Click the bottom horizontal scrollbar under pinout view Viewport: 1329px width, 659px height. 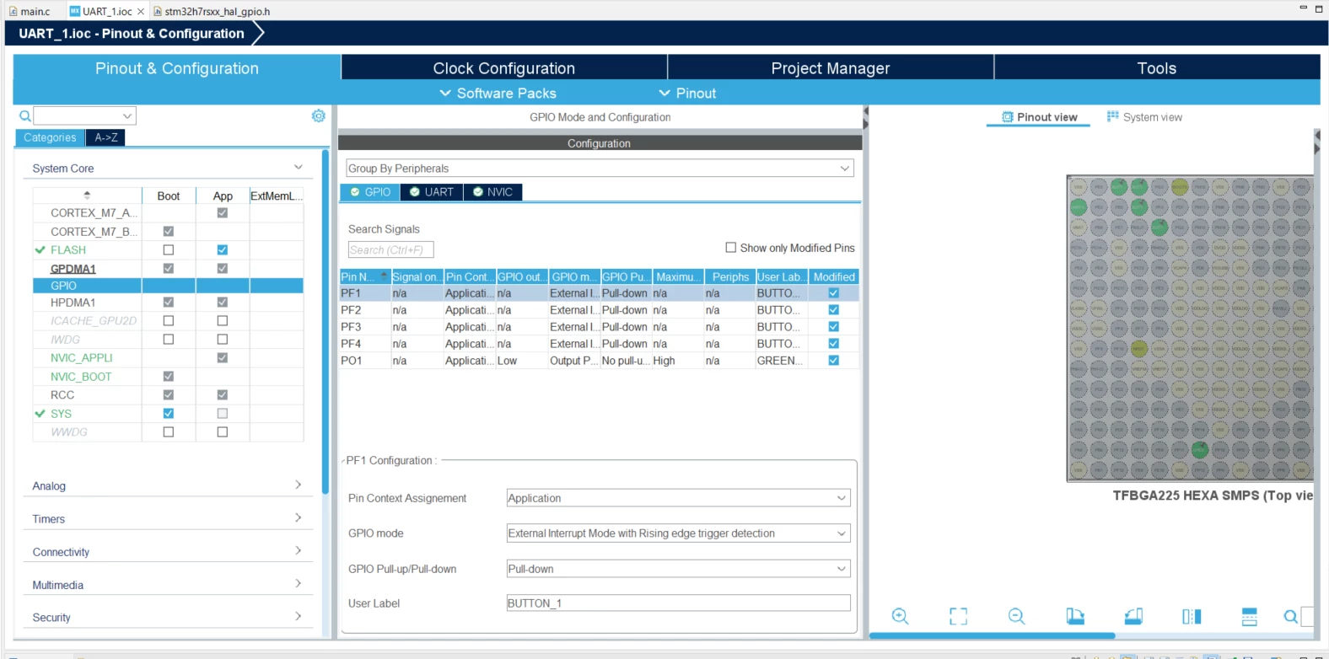(992, 635)
